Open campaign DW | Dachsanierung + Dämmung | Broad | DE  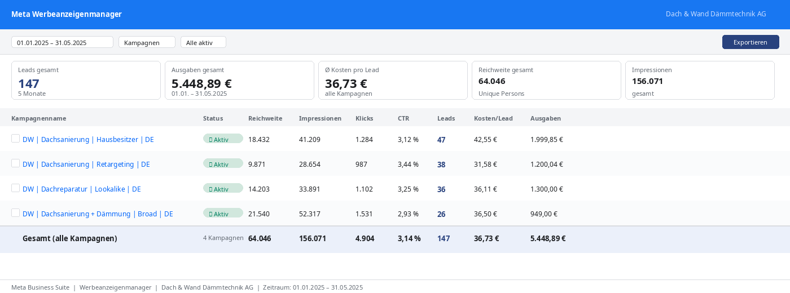click(x=98, y=214)
